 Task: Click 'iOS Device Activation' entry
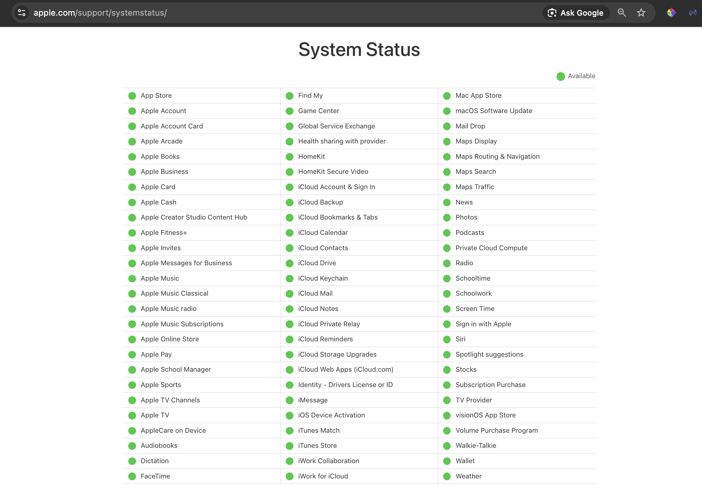click(332, 415)
